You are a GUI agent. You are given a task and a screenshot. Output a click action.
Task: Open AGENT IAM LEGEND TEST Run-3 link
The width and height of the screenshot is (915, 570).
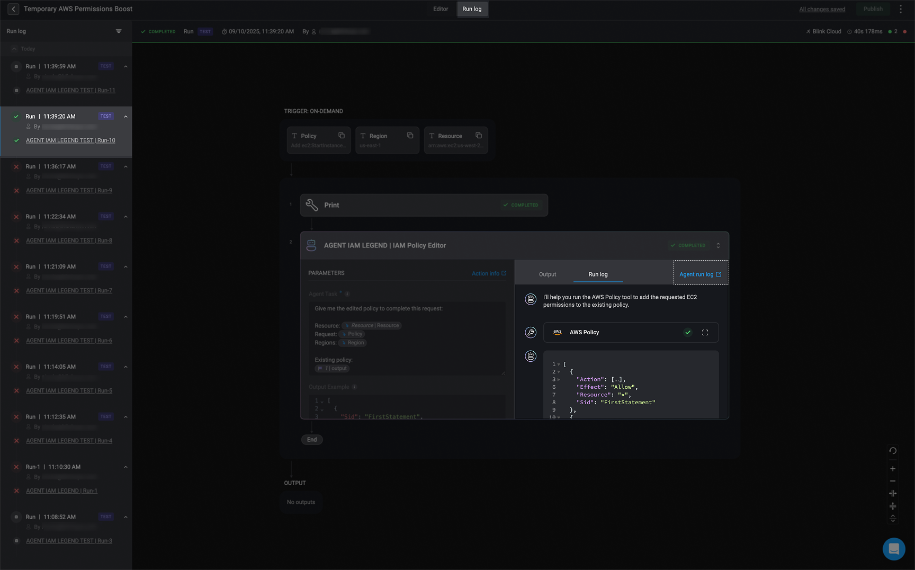pyautogui.click(x=69, y=541)
